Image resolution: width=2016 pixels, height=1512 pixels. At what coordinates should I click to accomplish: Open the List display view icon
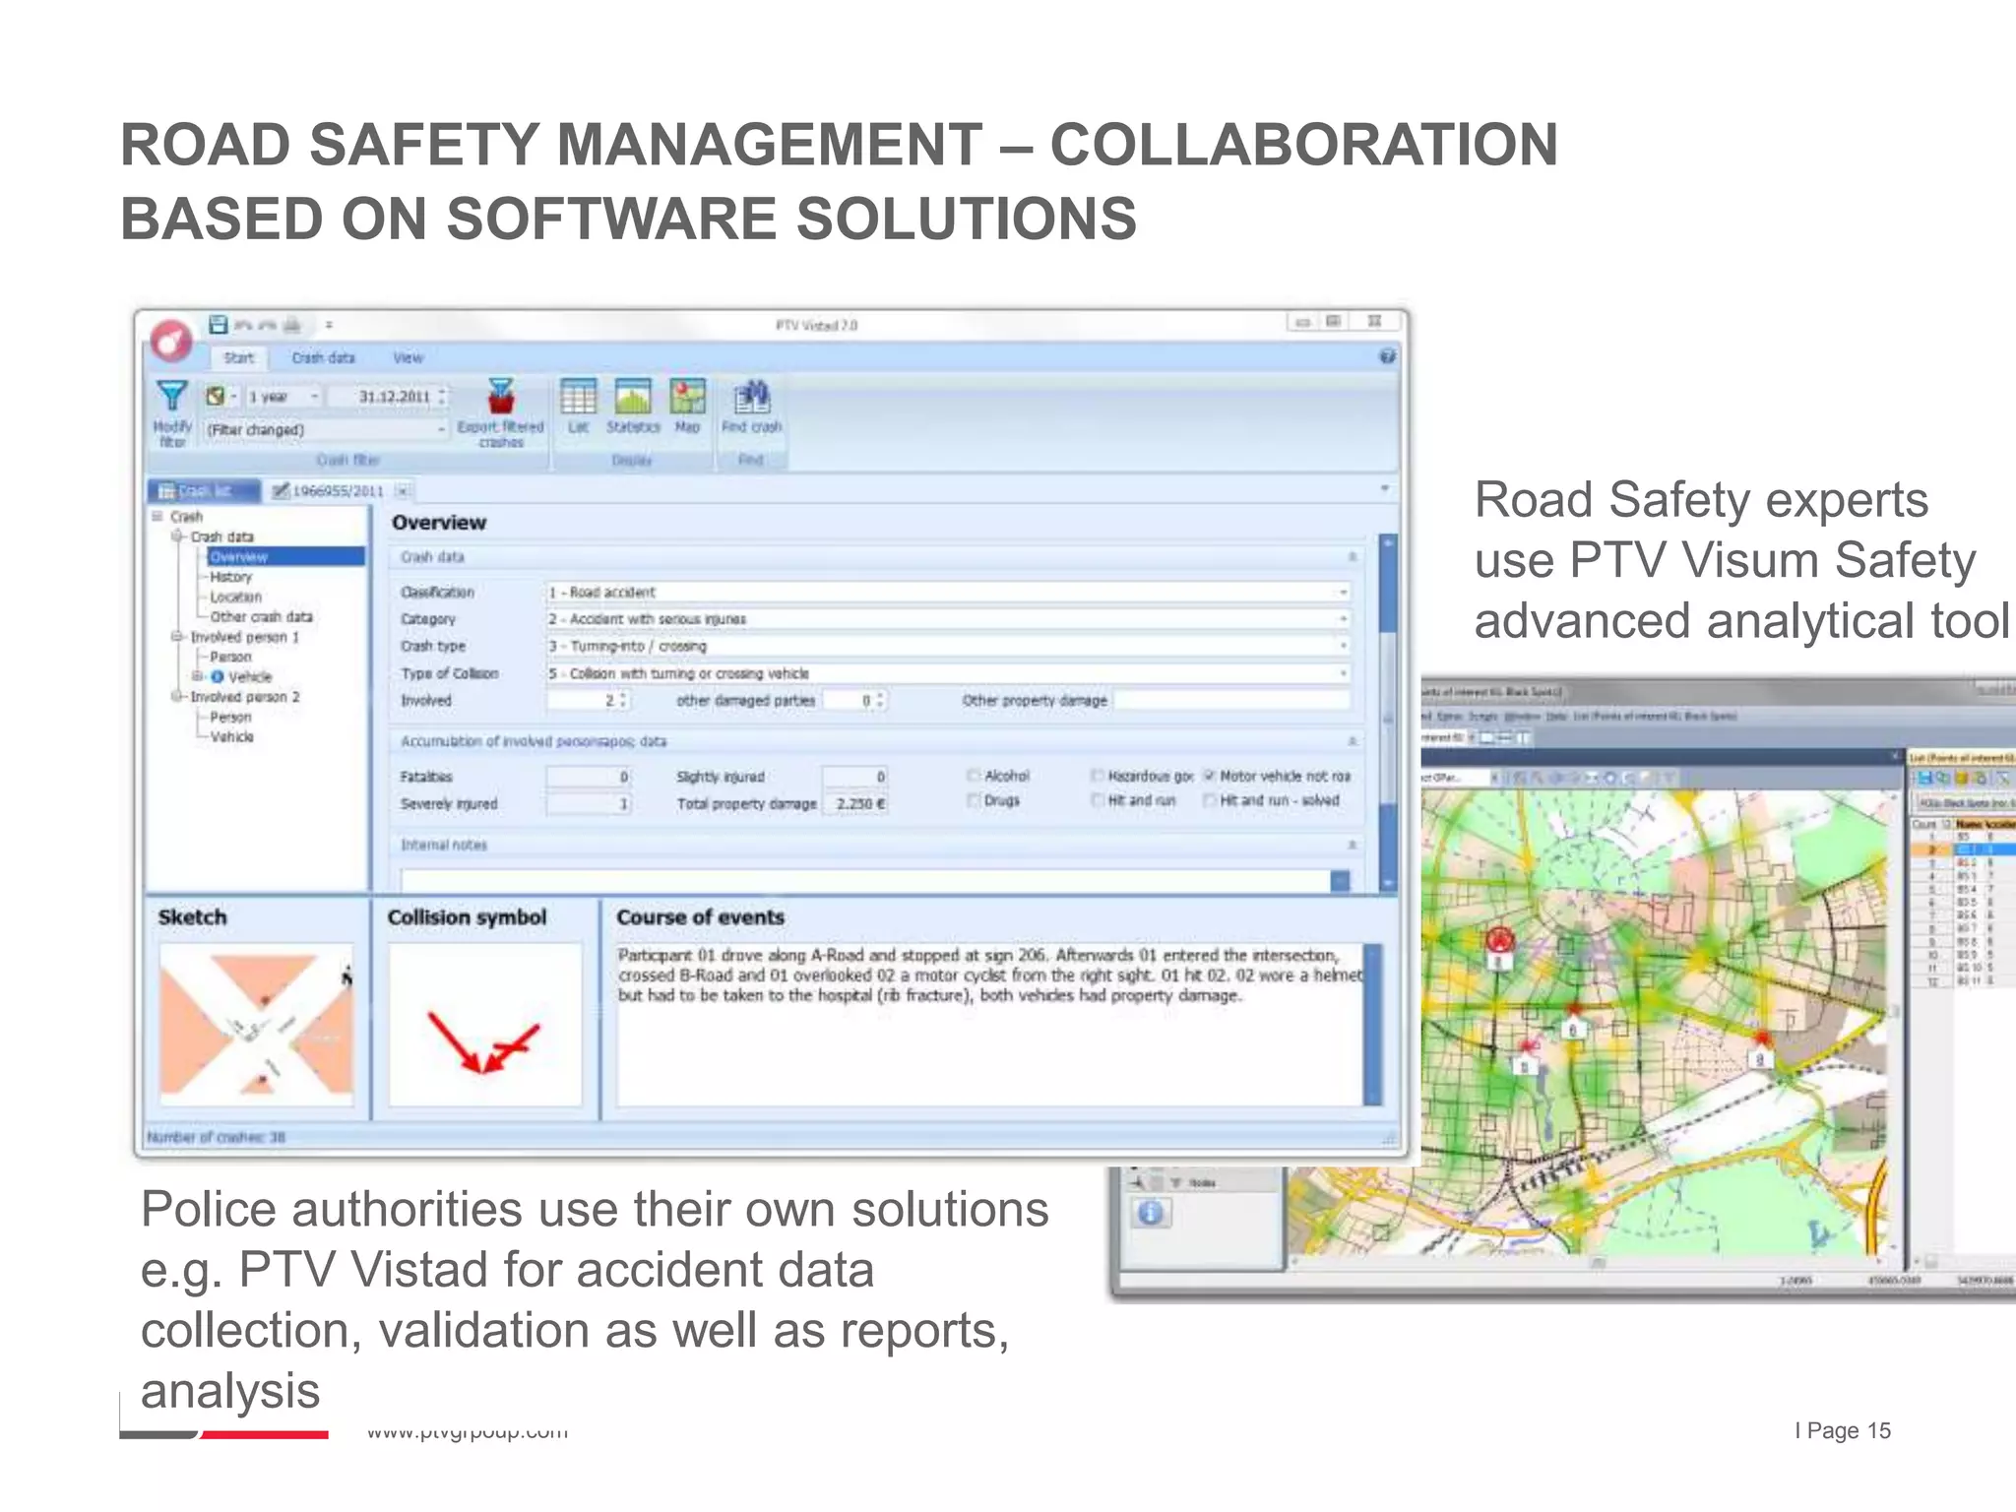coord(578,397)
